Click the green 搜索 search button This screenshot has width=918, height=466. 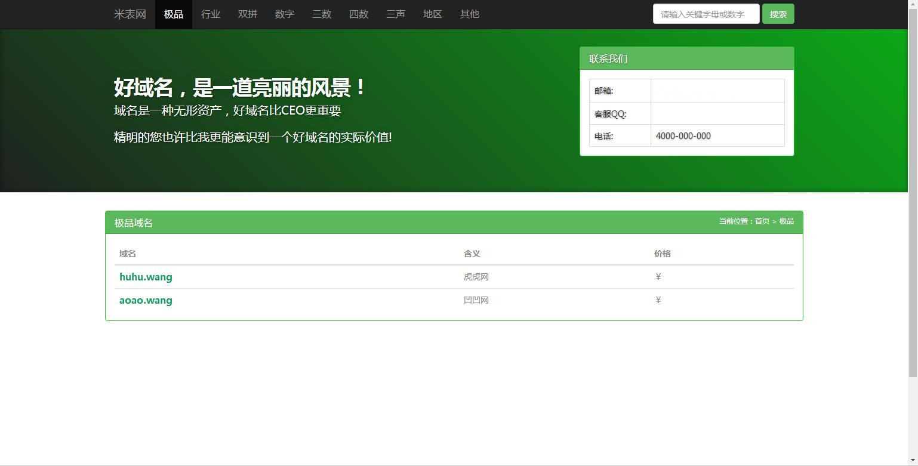pyautogui.click(x=778, y=14)
